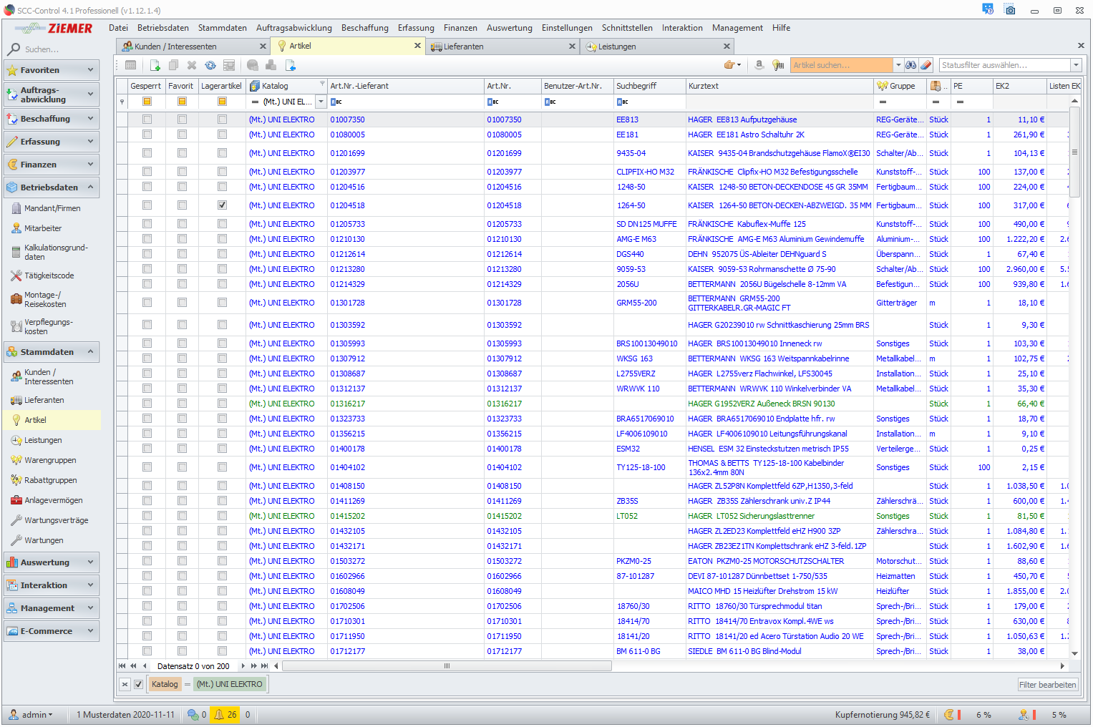Screen dimensions: 1093x727
Task: Click the Artikel suchen search field
Action: pyautogui.click(x=841, y=65)
